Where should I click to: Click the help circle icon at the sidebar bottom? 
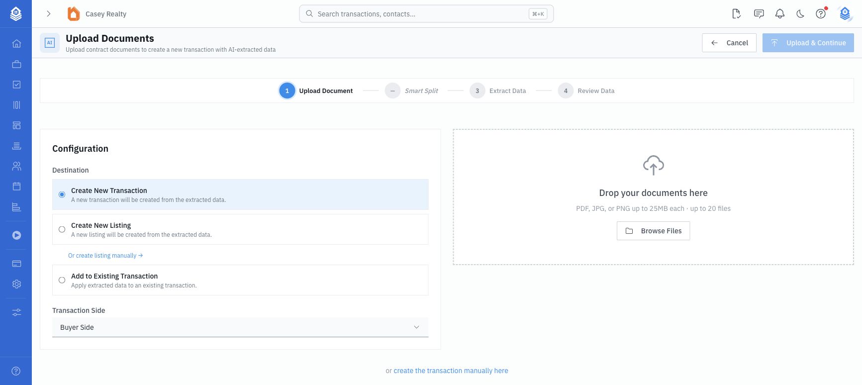pyautogui.click(x=16, y=371)
